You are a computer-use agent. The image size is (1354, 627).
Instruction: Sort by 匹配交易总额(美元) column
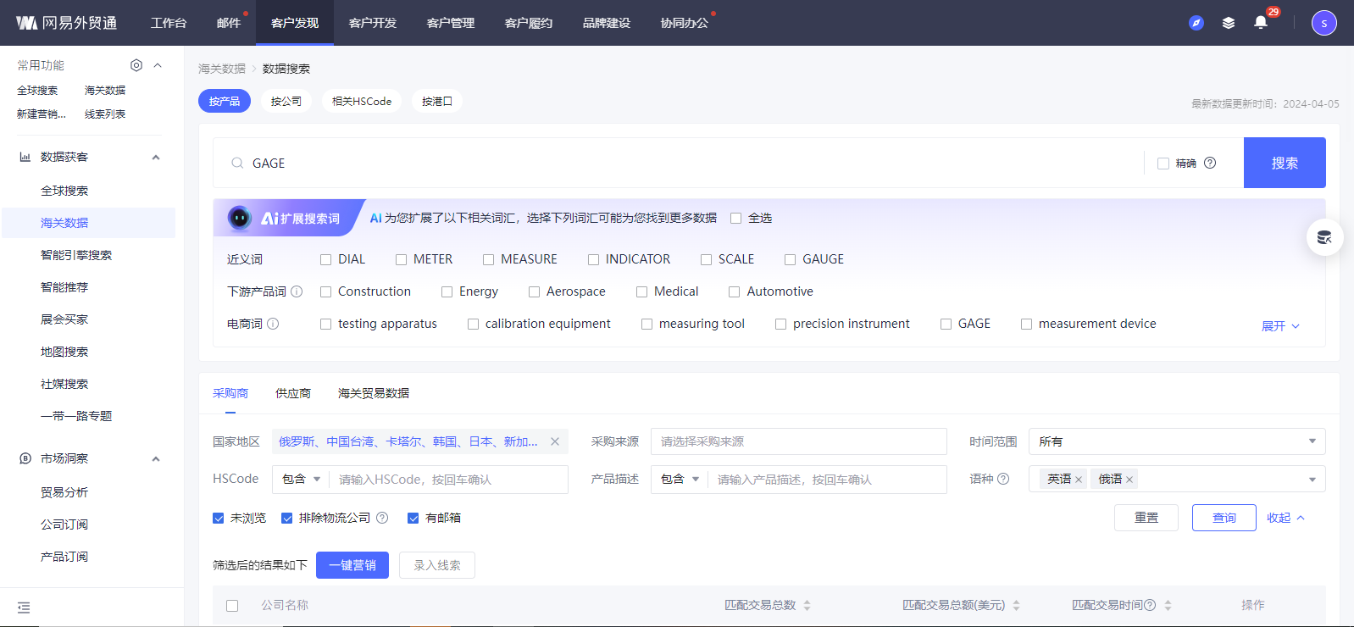tap(1016, 605)
